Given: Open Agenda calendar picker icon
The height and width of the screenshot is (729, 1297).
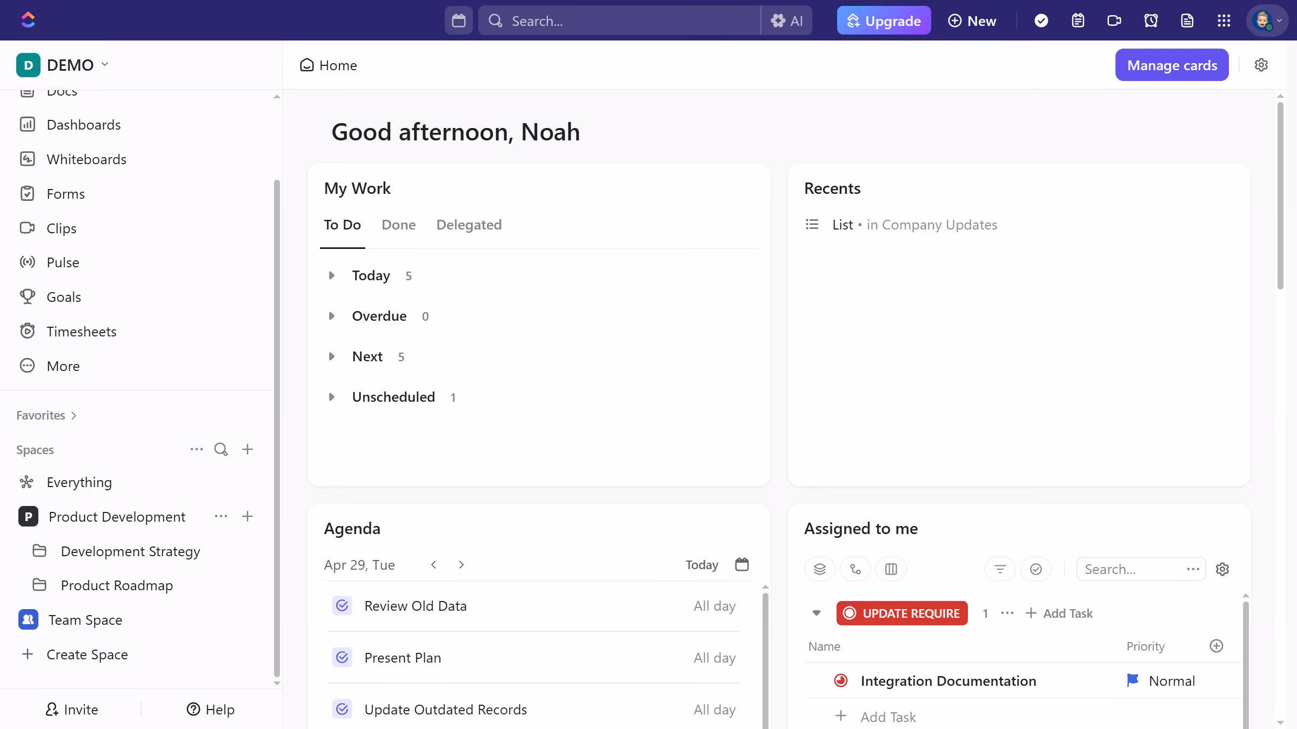Looking at the screenshot, I should click(x=742, y=564).
